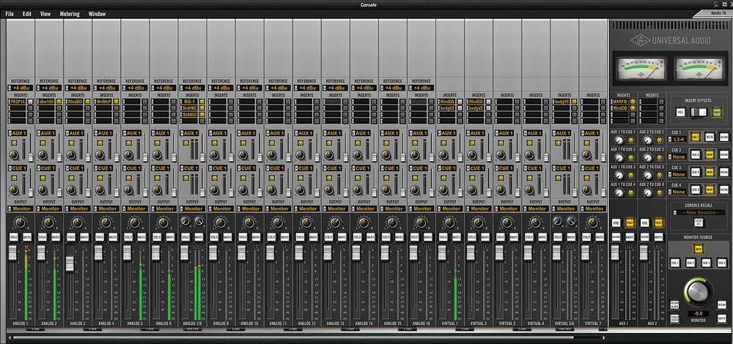Open the Analog 1 Output Monitor dropdown
Image resolution: width=733 pixels, height=344 pixels.
point(21,209)
